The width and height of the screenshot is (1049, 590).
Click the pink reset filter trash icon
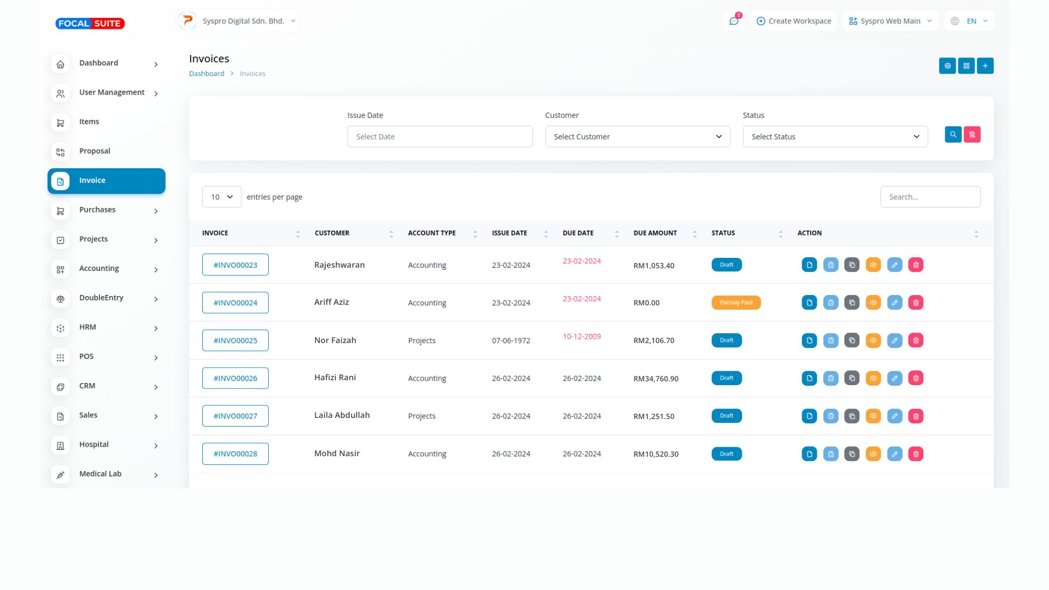(972, 134)
